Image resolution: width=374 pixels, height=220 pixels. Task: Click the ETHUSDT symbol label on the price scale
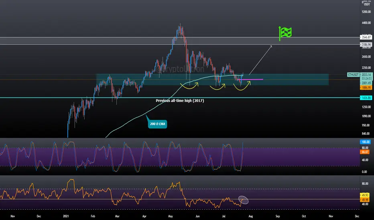click(353, 75)
